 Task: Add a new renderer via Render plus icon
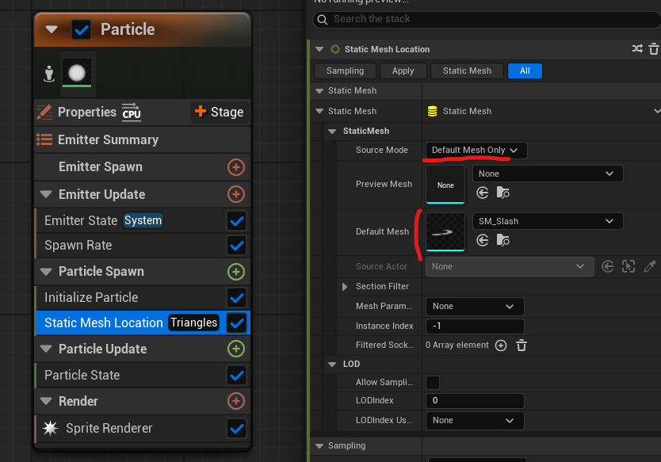point(235,401)
